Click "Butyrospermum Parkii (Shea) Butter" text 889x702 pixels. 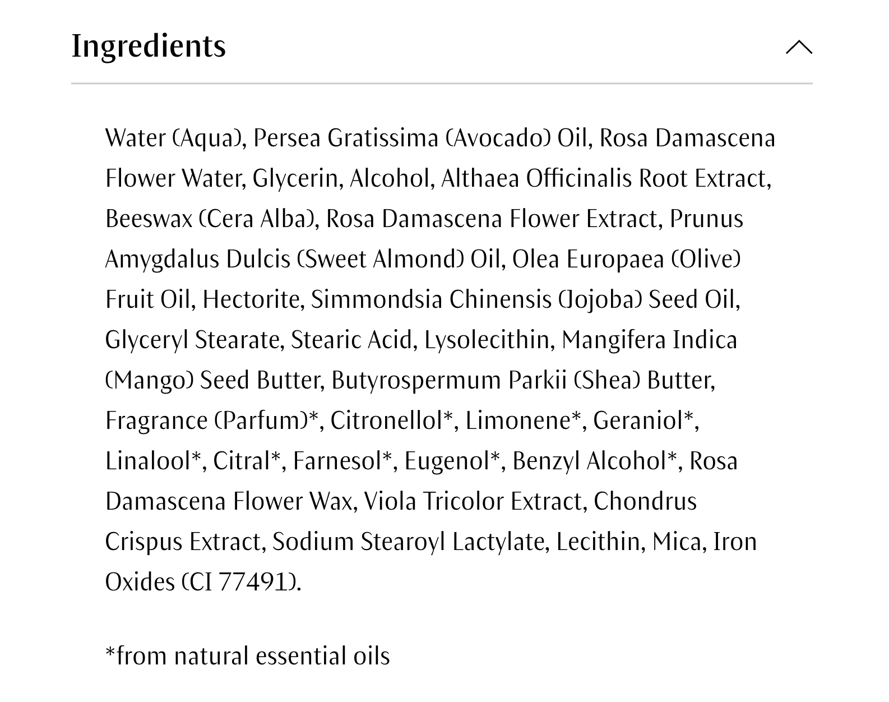point(522,380)
